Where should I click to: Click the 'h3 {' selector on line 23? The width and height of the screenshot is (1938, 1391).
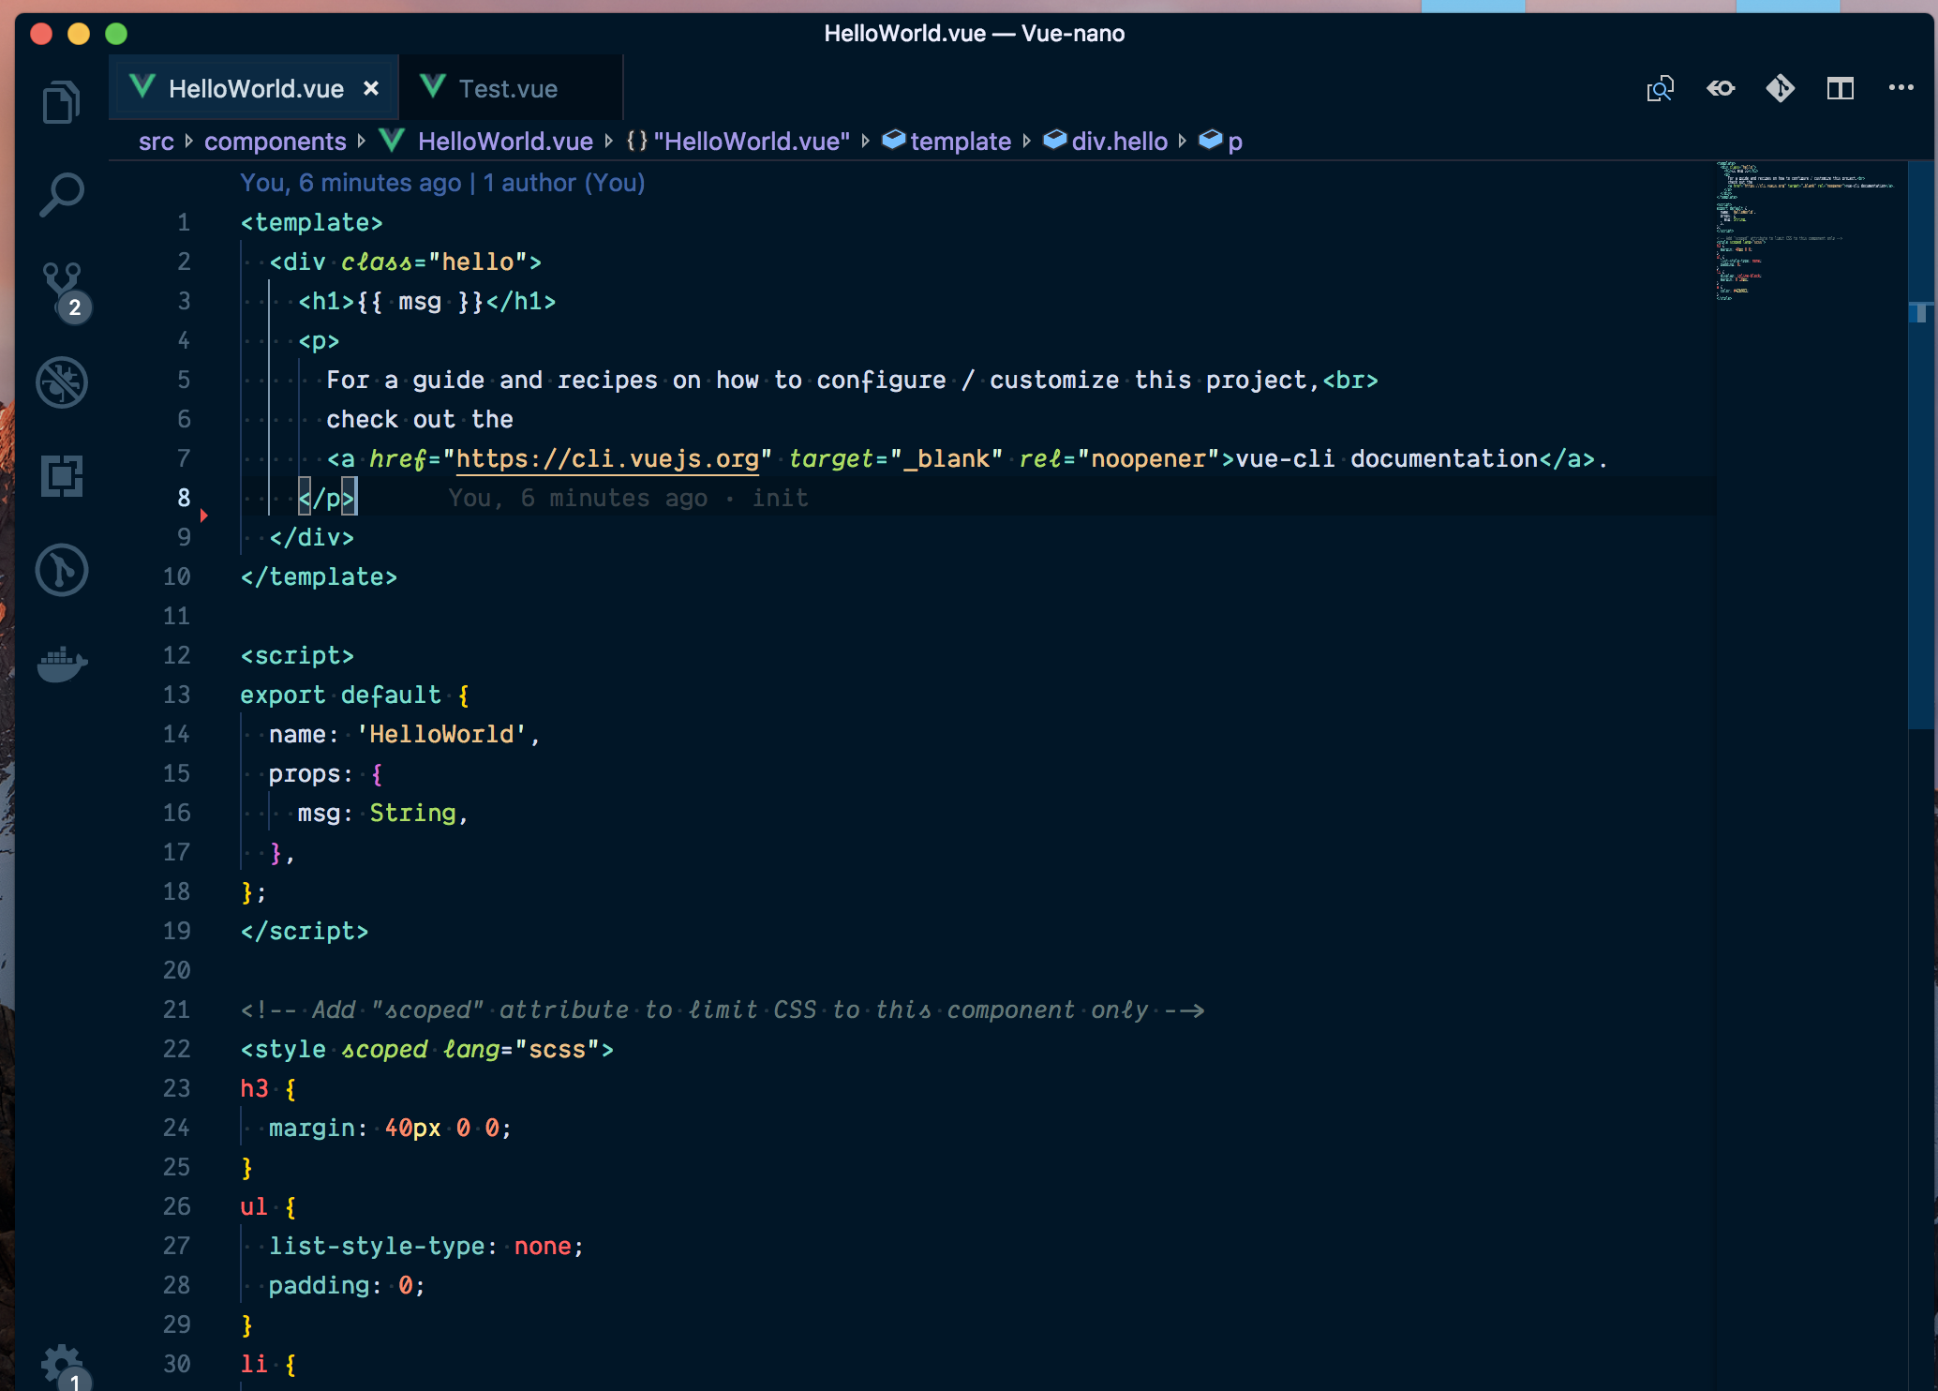(x=268, y=1088)
